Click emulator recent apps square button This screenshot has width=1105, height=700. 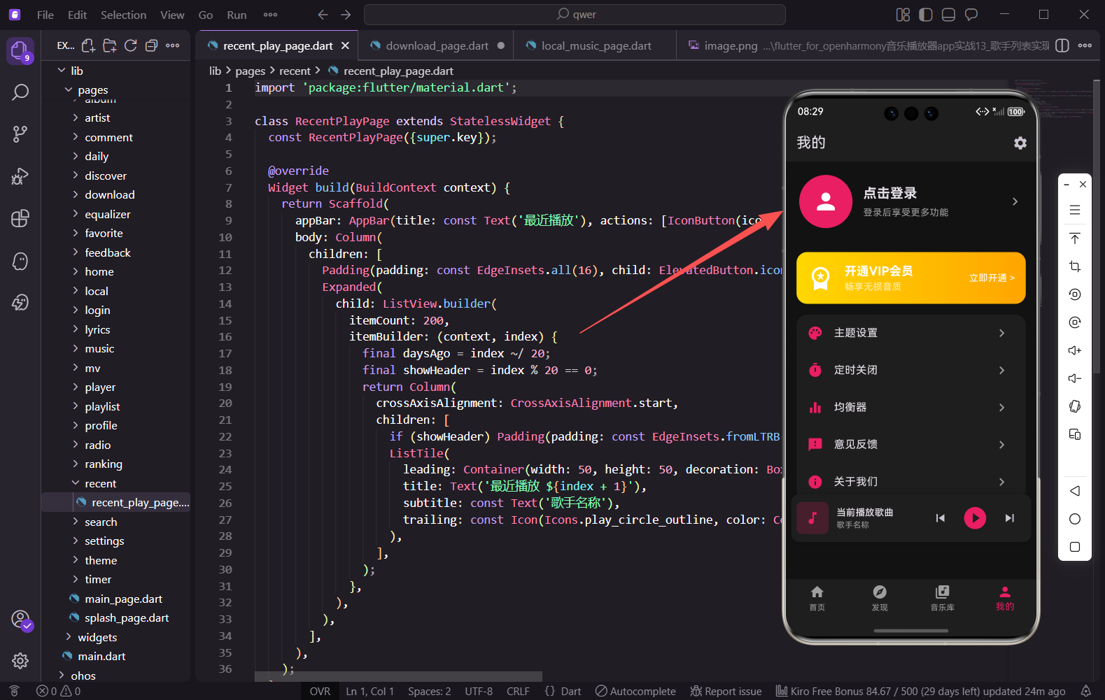1075,547
